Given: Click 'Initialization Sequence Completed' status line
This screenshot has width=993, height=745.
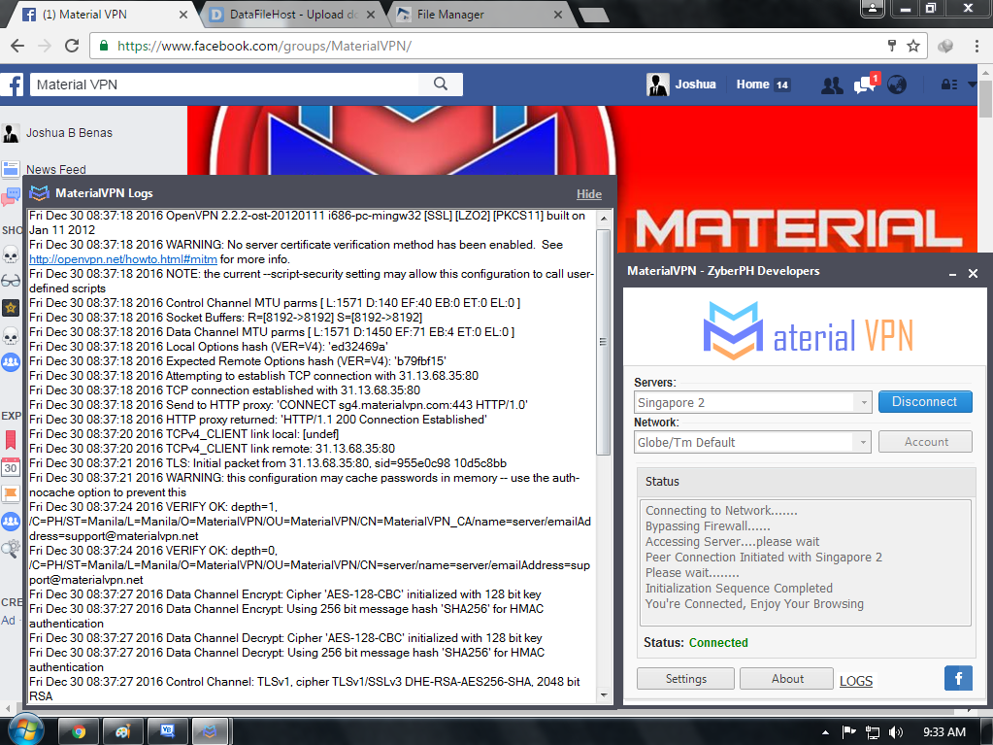Looking at the screenshot, I should click(x=739, y=588).
